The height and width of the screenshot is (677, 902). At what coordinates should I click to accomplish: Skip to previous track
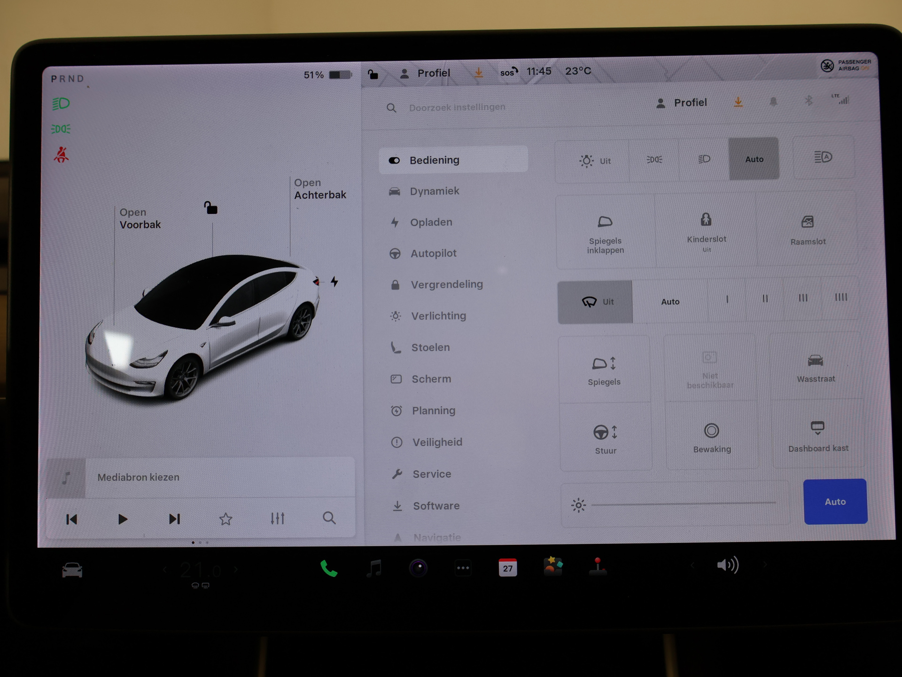(x=71, y=519)
